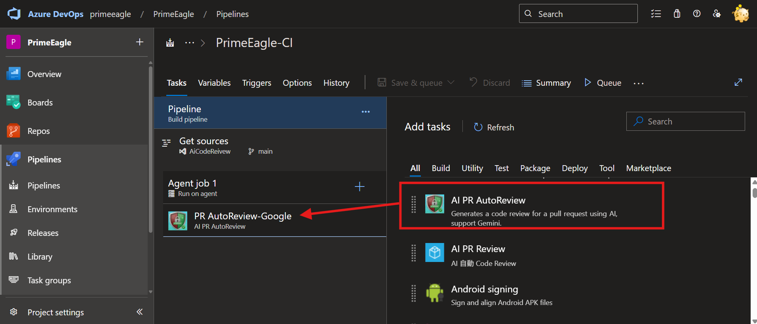Click the Azure DevOps logo icon
Image resolution: width=757 pixels, height=324 pixels.
tap(14, 14)
